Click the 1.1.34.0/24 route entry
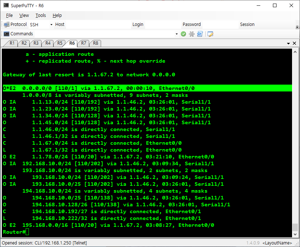Screen dimensions: 300x247 [107, 116]
